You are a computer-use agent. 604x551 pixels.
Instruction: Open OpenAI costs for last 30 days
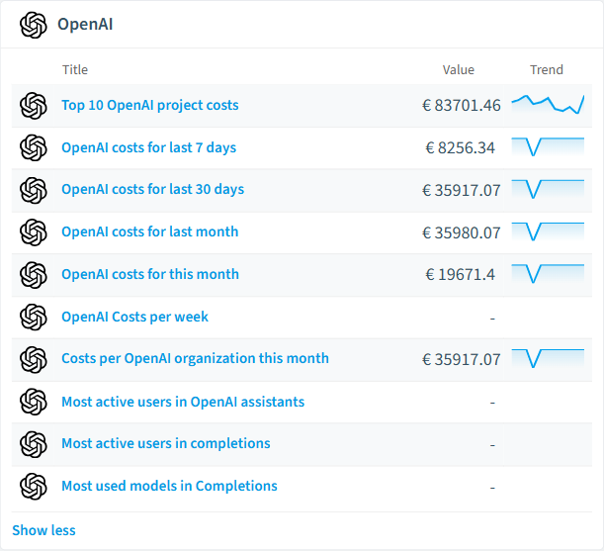(x=153, y=189)
